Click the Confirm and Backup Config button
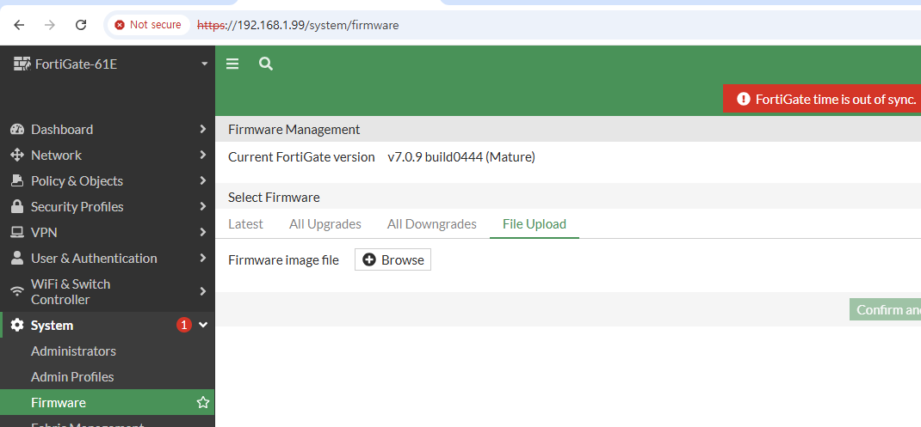The height and width of the screenshot is (427, 921). pyautogui.click(x=885, y=309)
